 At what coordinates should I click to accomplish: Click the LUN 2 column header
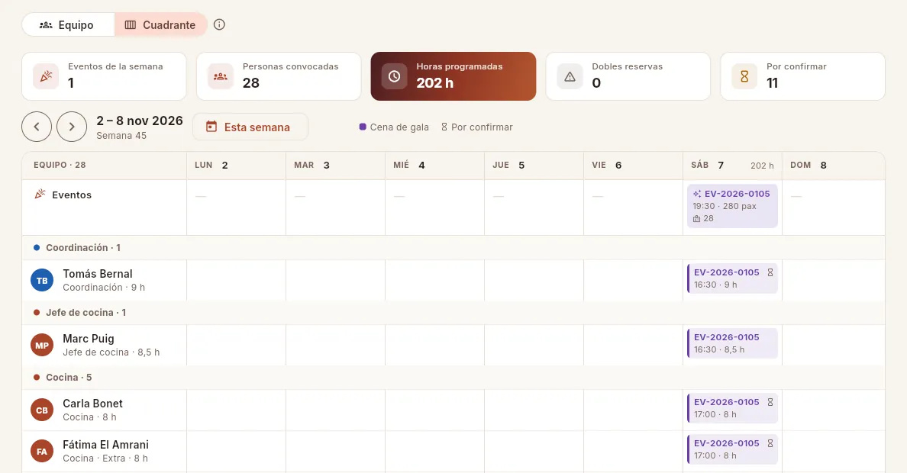[236, 166]
